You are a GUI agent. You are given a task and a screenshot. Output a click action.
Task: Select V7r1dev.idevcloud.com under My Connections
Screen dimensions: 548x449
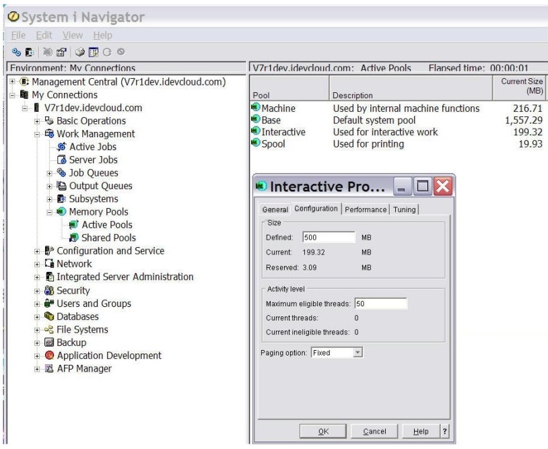93,108
